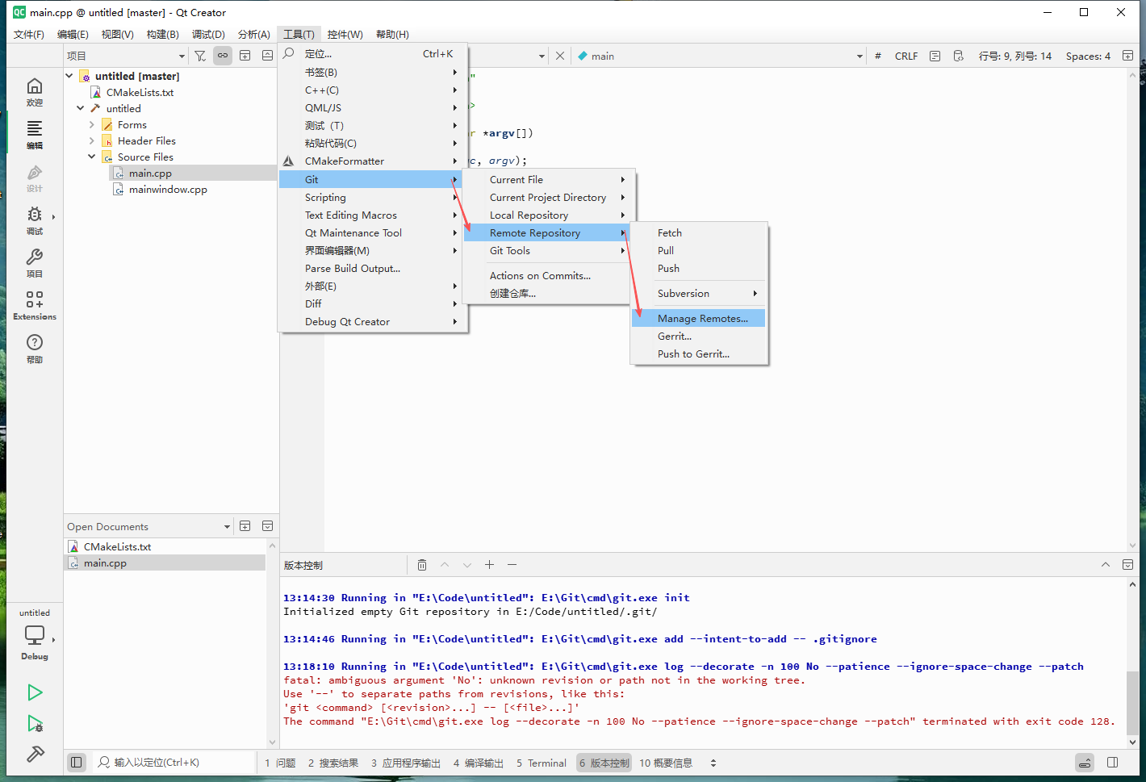The image size is (1146, 782).
Task: Switch to 5 Terminal output tab
Action: 542,763
